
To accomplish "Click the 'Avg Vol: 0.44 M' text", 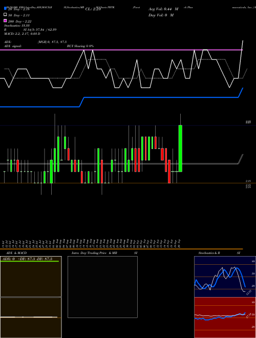I will click(163, 9).
